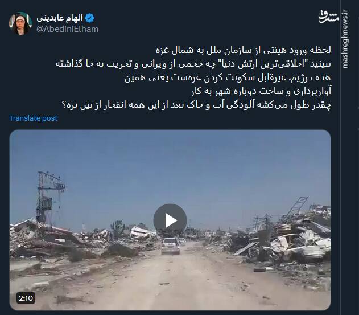This screenshot has width=359, height=315.
Task: Click the video thumbnail of the destroyed street
Action: (170, 220)
